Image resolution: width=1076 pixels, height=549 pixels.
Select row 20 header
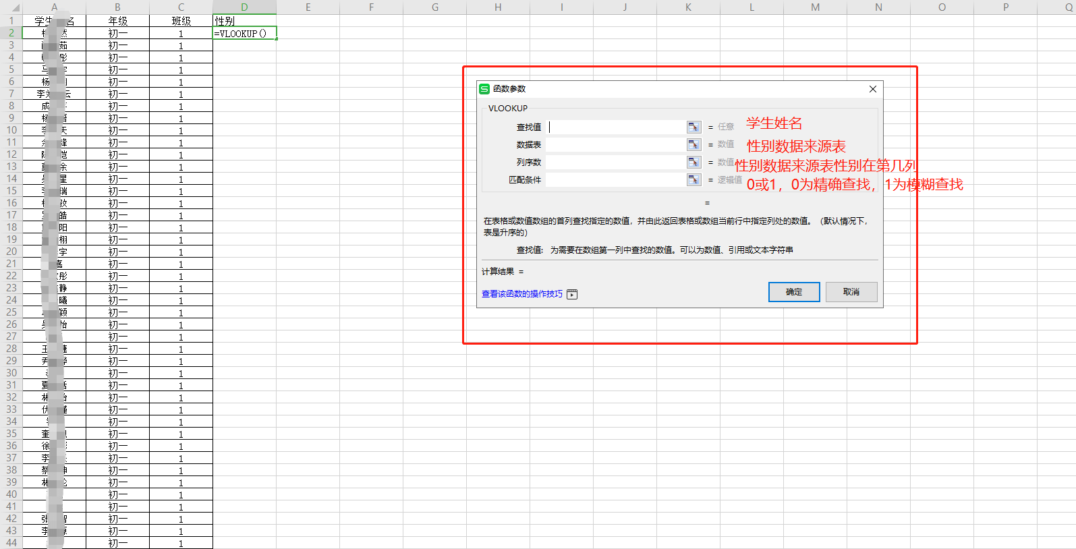click(x=11, y=252)
